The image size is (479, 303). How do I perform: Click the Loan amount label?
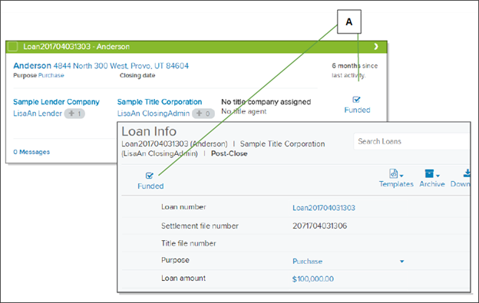pyautogui.click(x=183, y=278)
